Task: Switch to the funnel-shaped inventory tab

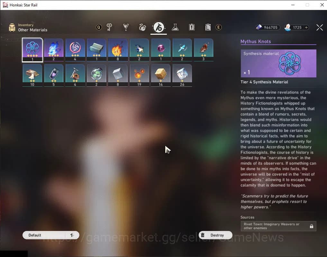Action: click(126, 27)
